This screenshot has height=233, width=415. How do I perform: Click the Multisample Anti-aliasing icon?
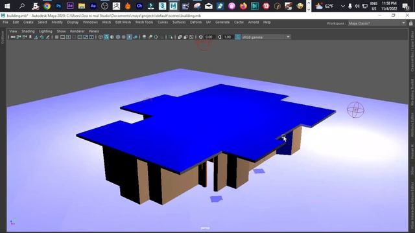pyautogui.click(x=156, y=38)
